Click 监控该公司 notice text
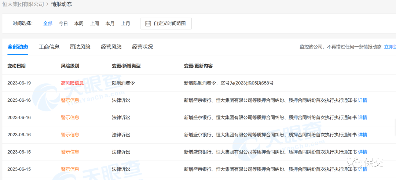Image resolution: width=396 pixels, height=180 pixels. coord(340,47)
